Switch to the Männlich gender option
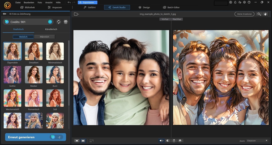Screen dimensions: 272x145 pyautogui.click(x=45, y=37)
